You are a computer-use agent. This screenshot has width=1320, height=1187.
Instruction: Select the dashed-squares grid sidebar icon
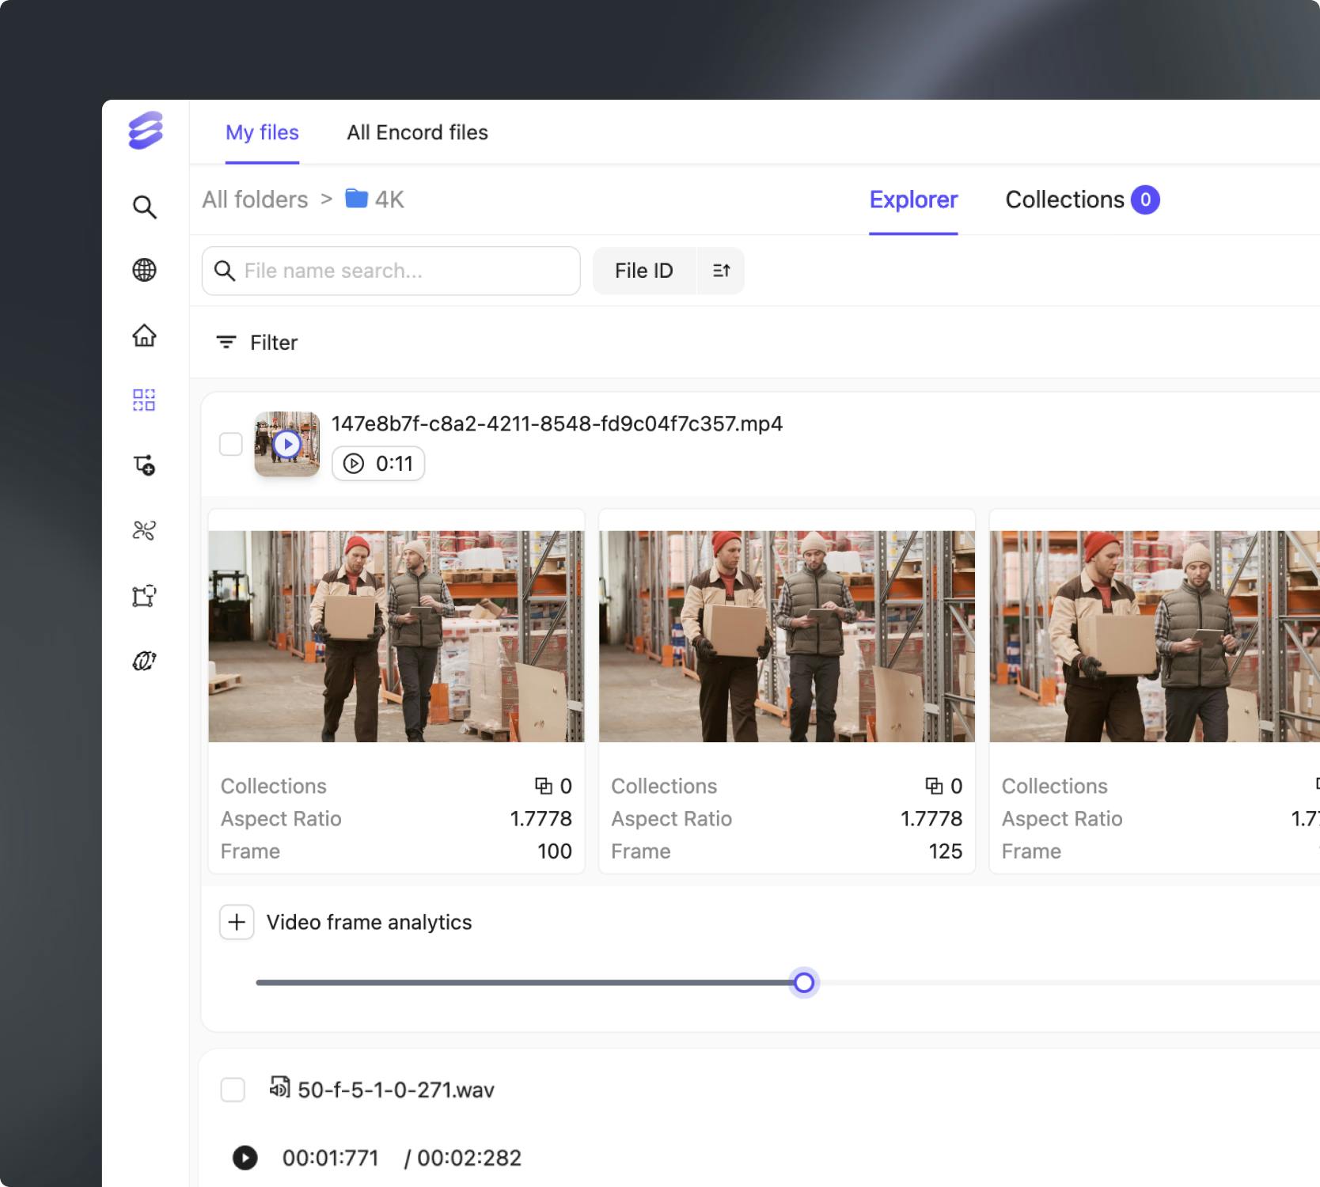144,400
